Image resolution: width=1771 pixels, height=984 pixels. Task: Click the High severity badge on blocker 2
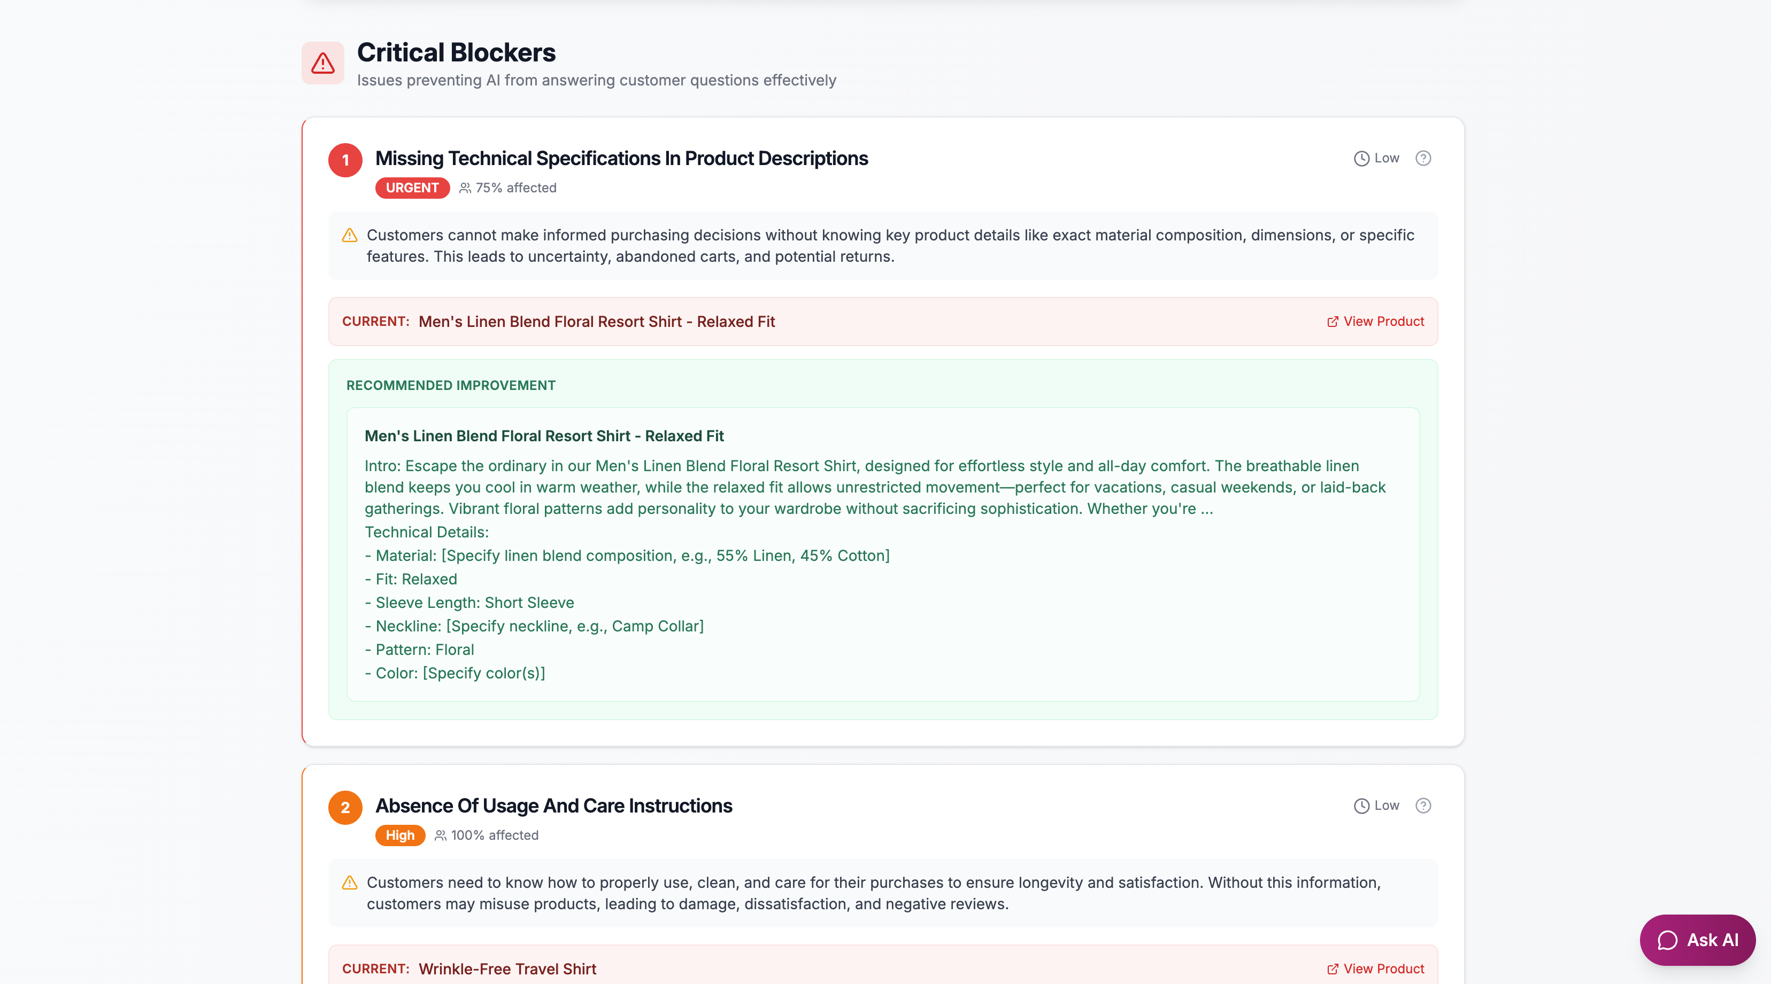click(400, 835)
